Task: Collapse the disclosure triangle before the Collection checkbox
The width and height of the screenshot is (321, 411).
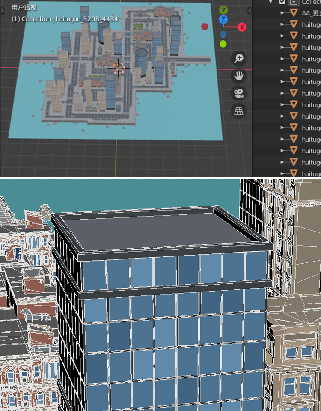Action: [x=271, y=2]
